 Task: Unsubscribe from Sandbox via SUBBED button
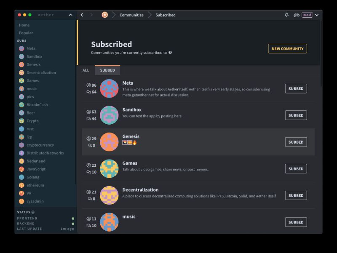tap(296, 115)
